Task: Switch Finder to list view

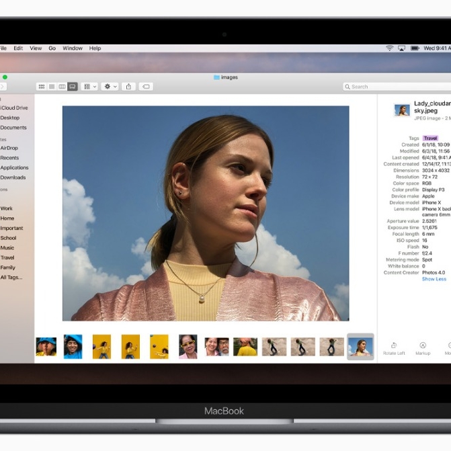Action: (52, 87)
